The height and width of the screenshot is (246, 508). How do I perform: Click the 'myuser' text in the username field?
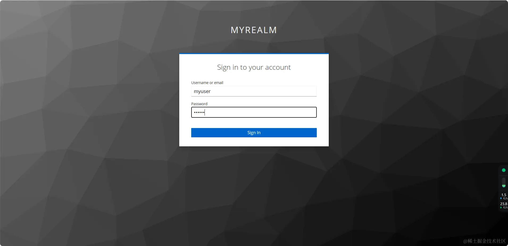click(x=202, y=91)
